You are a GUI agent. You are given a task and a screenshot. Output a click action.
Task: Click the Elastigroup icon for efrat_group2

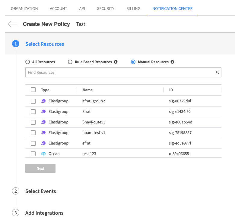[43, 101]
